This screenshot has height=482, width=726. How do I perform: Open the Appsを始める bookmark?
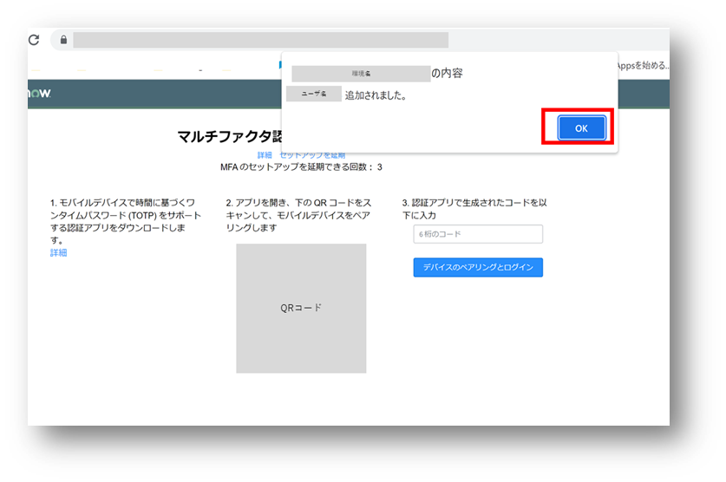pyautogui.click(x=643, y=65)
